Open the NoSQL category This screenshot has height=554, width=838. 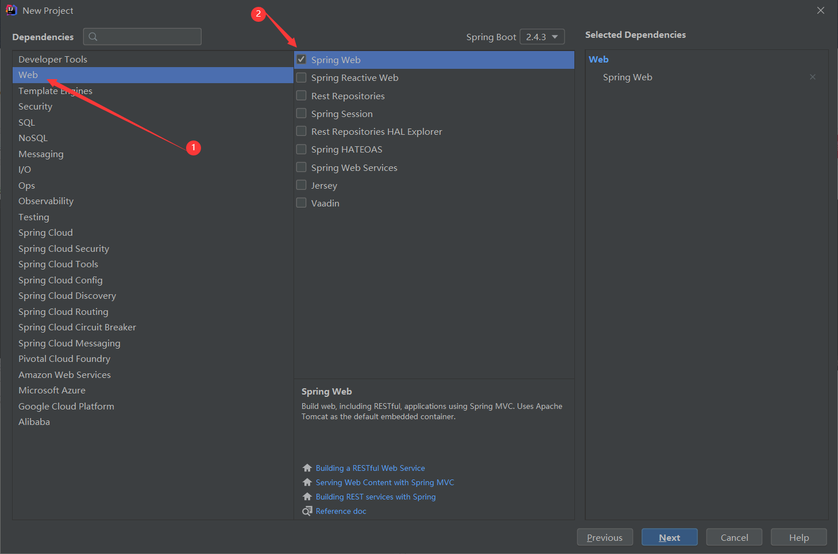click(153, 138)
